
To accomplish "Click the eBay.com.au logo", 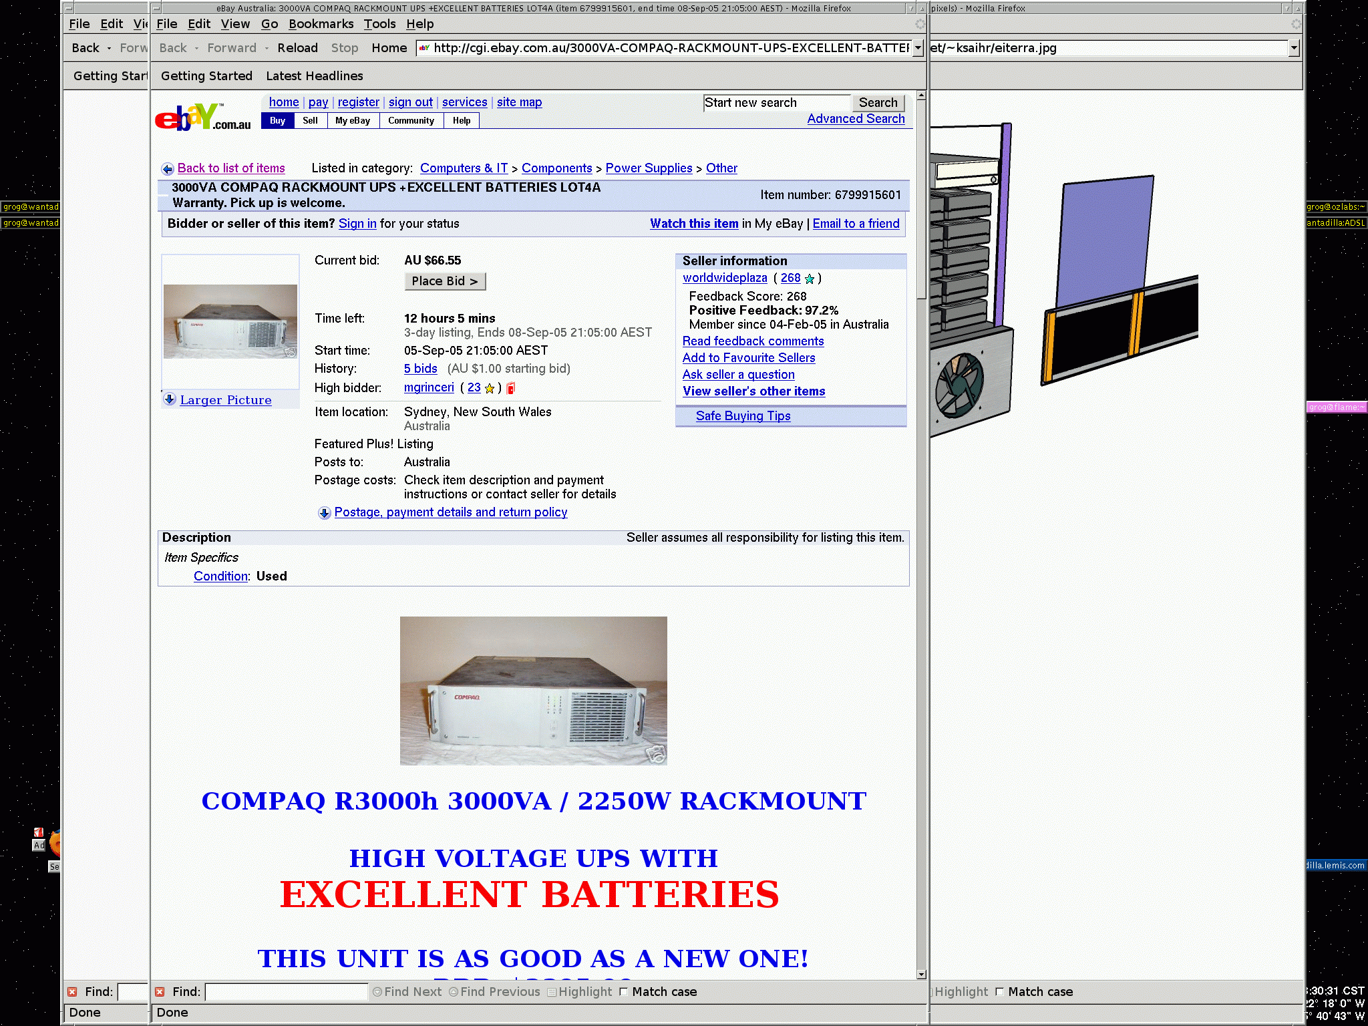I will (202, 117).
